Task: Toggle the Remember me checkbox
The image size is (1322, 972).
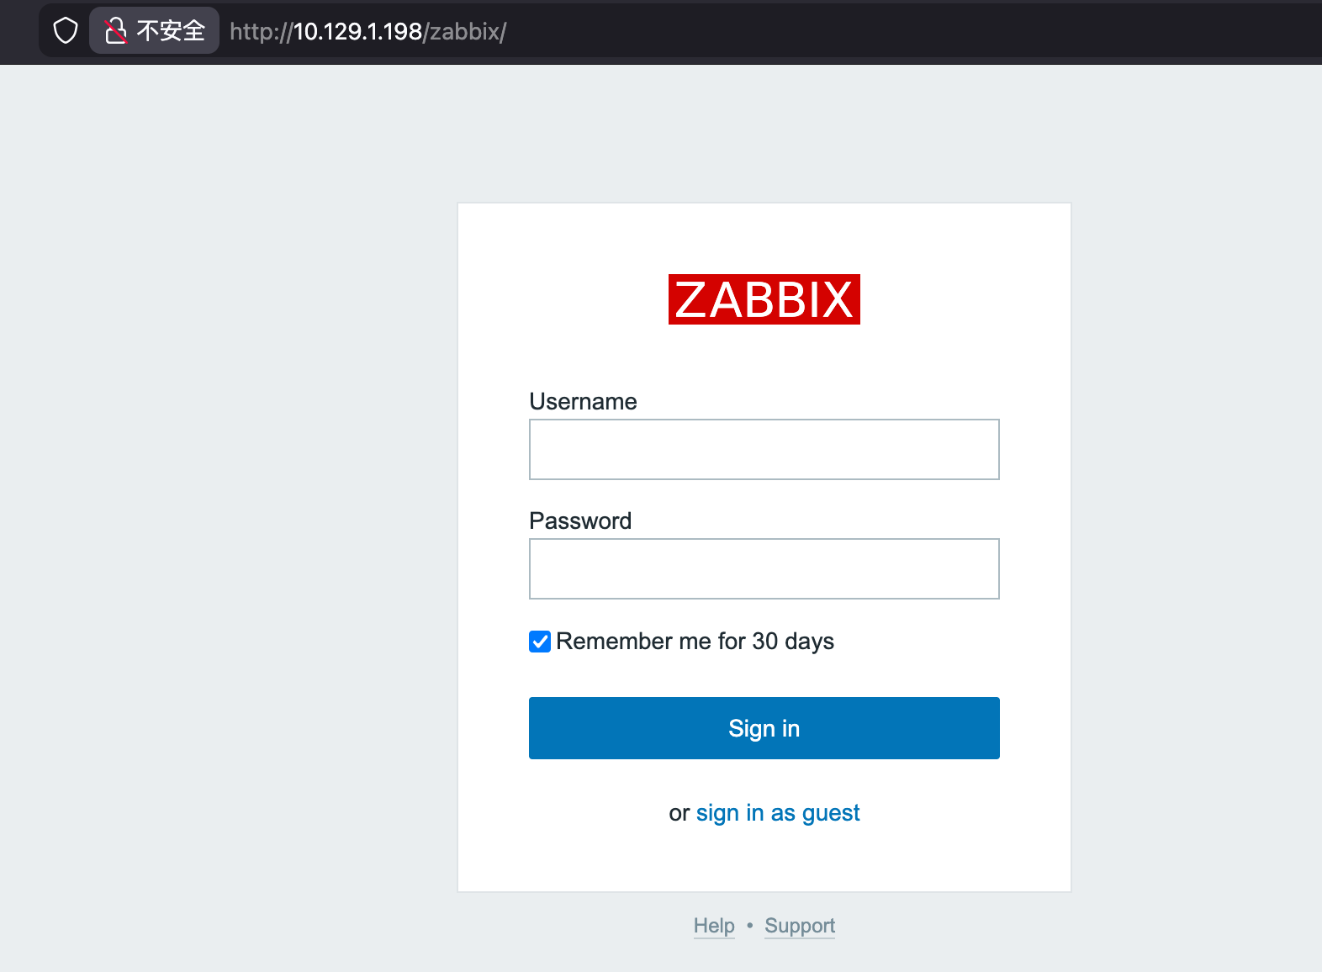Action: click(x=540, y=642)
